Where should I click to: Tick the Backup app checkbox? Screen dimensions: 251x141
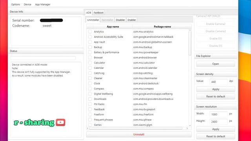tap(90, 47)
